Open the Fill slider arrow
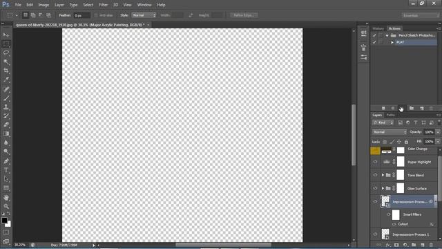 point(438,141)
